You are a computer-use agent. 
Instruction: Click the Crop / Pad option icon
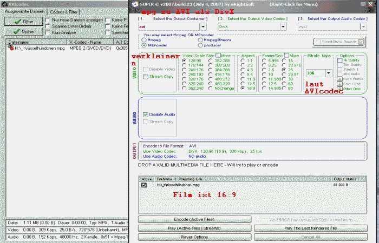point(339,84)
